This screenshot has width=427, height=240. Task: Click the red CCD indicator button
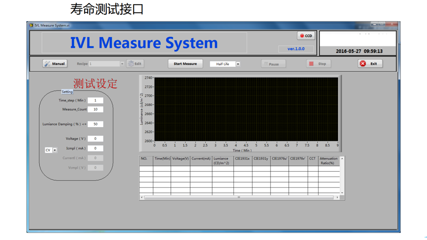(x=306, y=36)
